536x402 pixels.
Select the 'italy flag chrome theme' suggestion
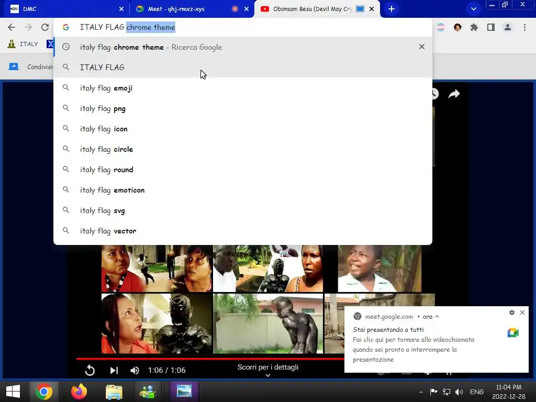tap(243, 47)
